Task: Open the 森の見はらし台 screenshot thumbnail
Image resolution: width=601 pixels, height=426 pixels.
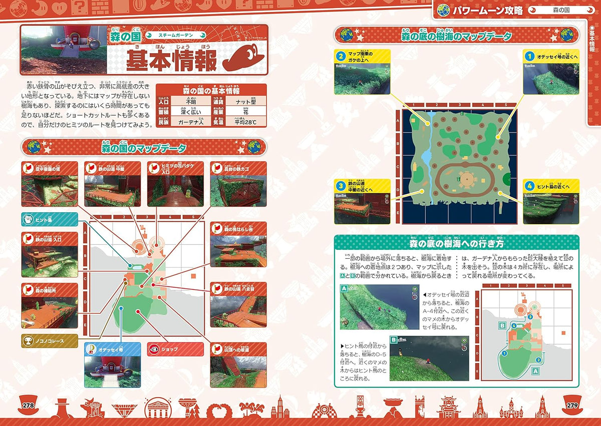Action: coord(238,251)
